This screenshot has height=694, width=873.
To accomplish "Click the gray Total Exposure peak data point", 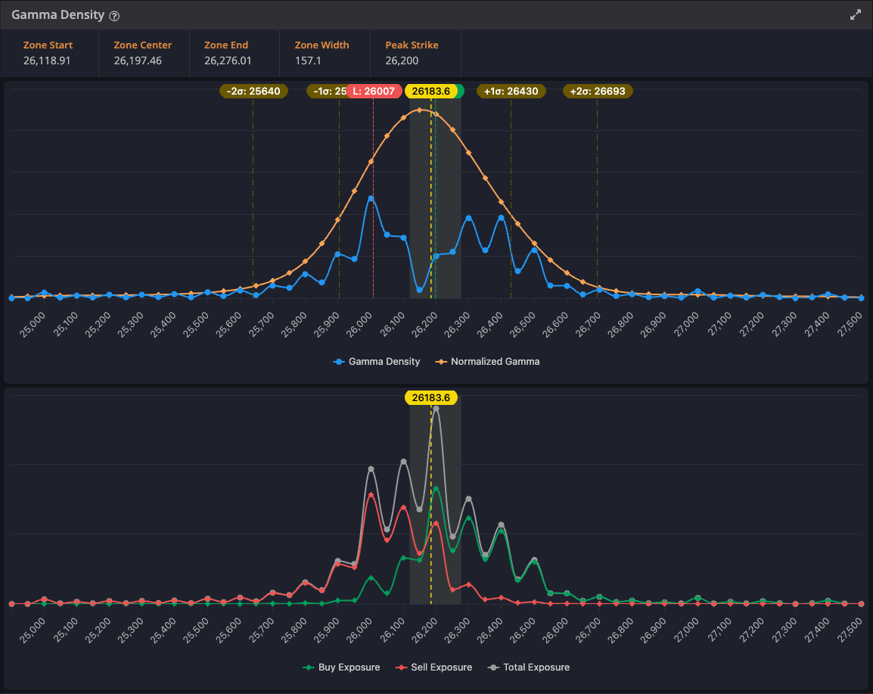I will (x=436, y=409).
